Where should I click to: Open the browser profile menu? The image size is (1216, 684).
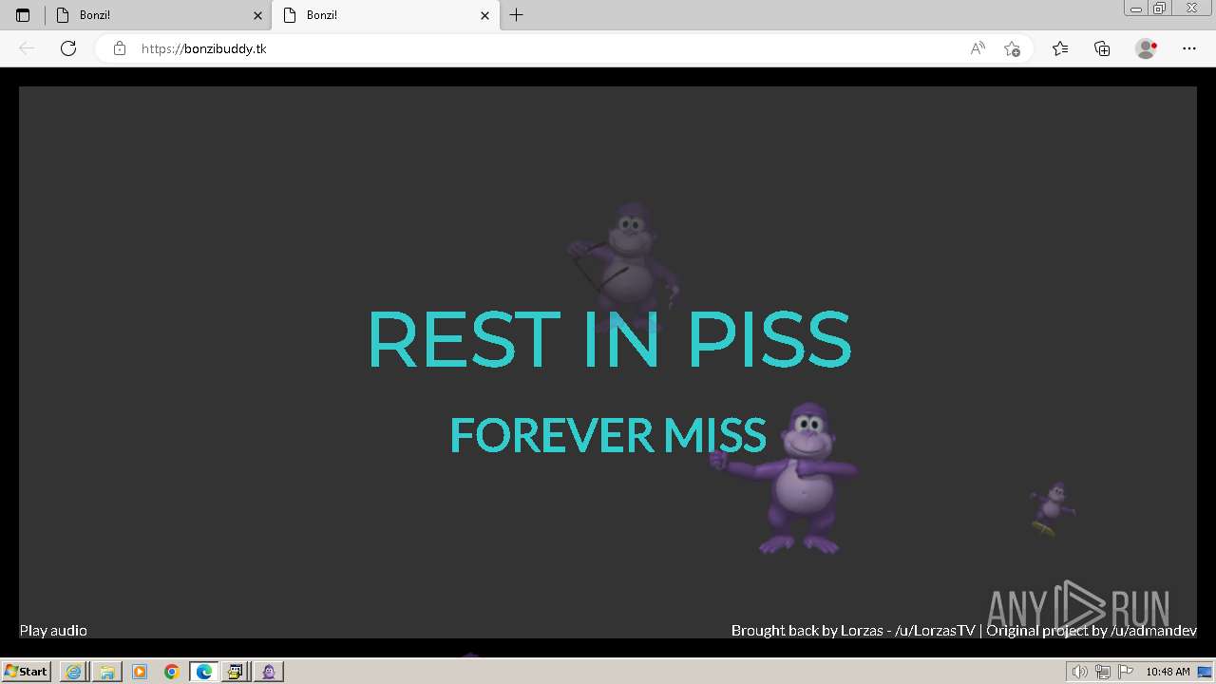click(1146, 48)
